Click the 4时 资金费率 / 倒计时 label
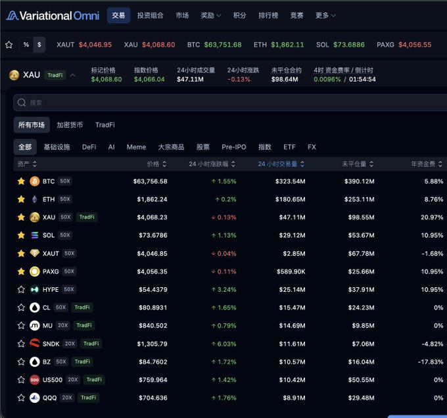The image size is (447, 418). point(343,70)
